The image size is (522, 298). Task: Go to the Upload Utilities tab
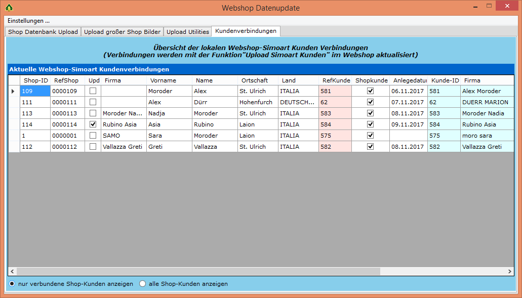click(x=187, y=31)
